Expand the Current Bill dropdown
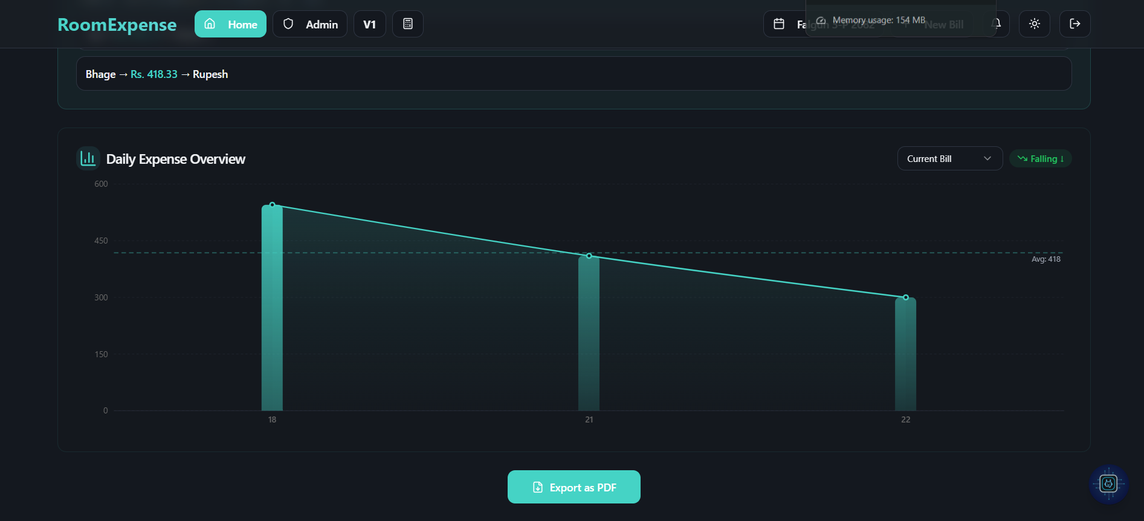 [x=949, y=158]
